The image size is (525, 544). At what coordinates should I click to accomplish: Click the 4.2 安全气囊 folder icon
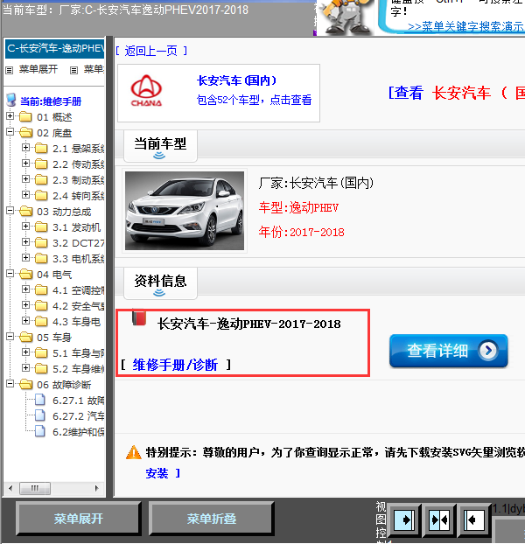(x=41, y=305)
